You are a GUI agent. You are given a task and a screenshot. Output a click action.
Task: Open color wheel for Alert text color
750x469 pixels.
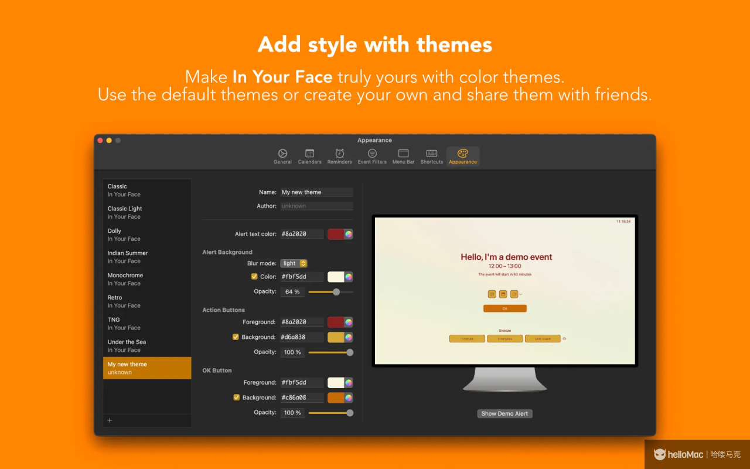[349, 234]
